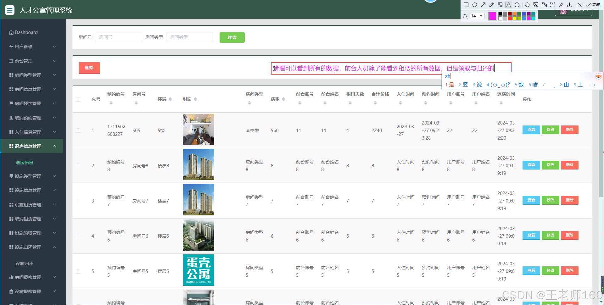Select IME candidate 数
The image size is (604, 305).
pyautogui.click(x=519, y=85)
